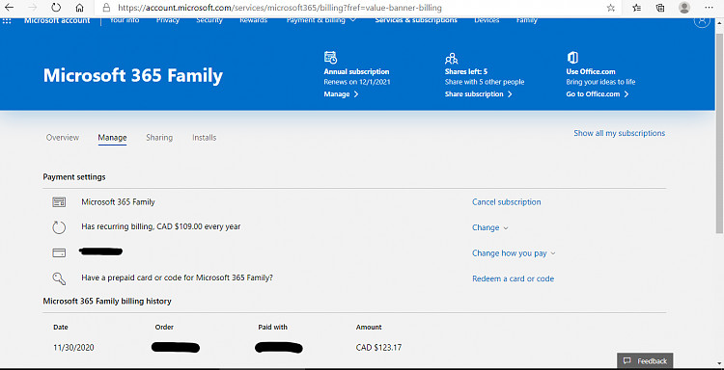Open the Feedback button

[x=645, y=360]
